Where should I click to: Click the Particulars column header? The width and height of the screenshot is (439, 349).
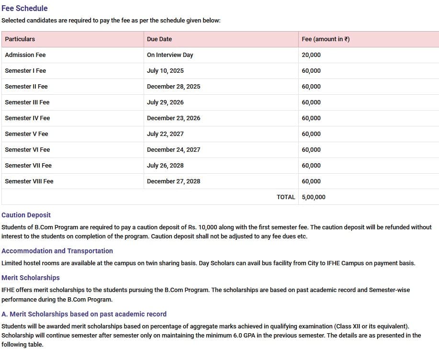tap(20, 39)
